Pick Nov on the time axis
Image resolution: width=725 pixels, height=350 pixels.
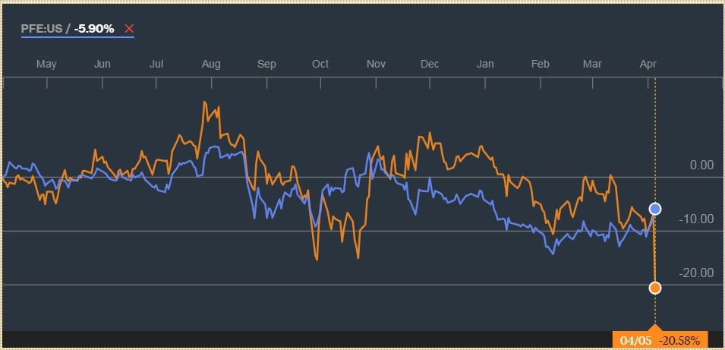click(377, 64)
